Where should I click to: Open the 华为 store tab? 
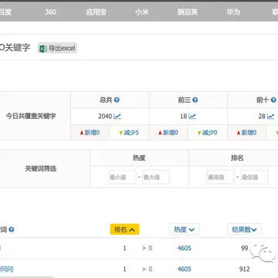[233, 12]
